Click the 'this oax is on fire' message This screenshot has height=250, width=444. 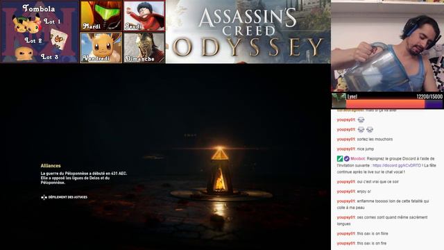point(372,243)
